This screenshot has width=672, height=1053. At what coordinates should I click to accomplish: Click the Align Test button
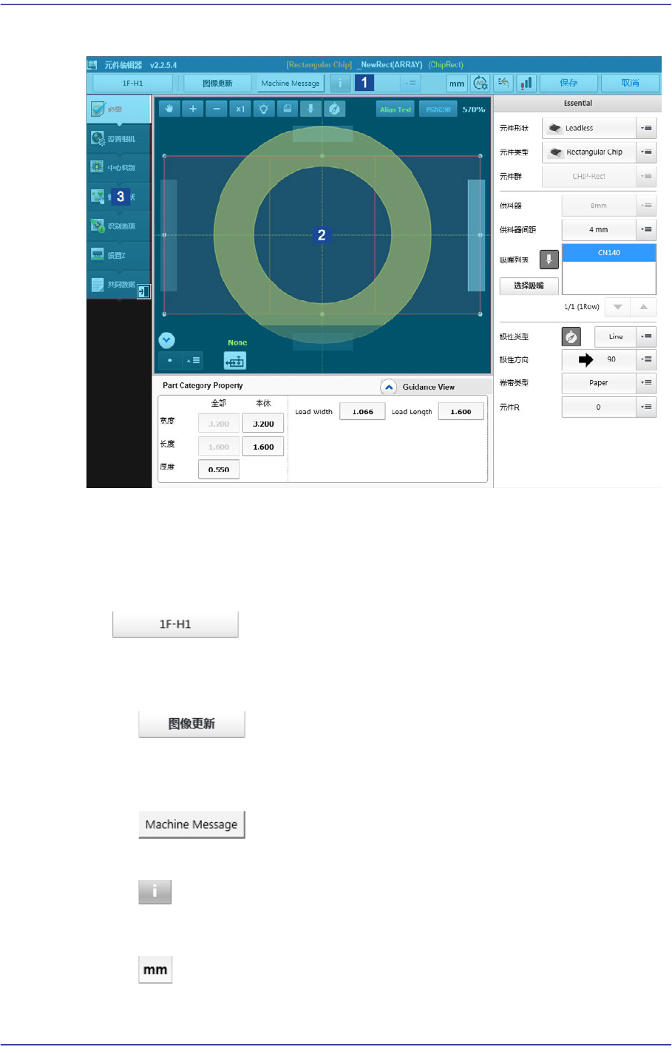coord(396,109)
